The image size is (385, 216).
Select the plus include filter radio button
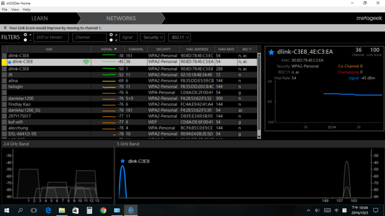click(x=25, y=35)
